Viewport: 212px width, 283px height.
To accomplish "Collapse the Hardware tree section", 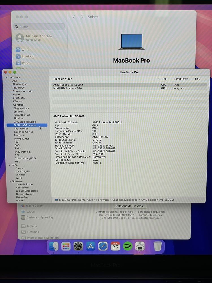I will (x=7, y=77).
